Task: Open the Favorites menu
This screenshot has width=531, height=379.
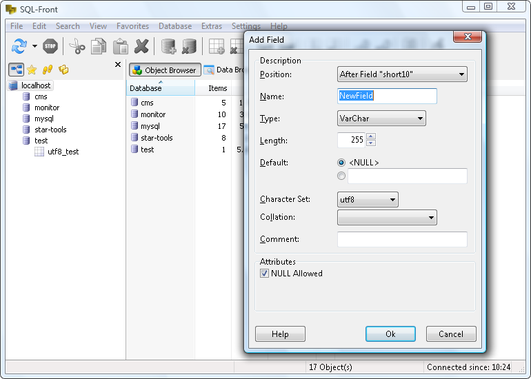Action: click(x=132, y=26)
